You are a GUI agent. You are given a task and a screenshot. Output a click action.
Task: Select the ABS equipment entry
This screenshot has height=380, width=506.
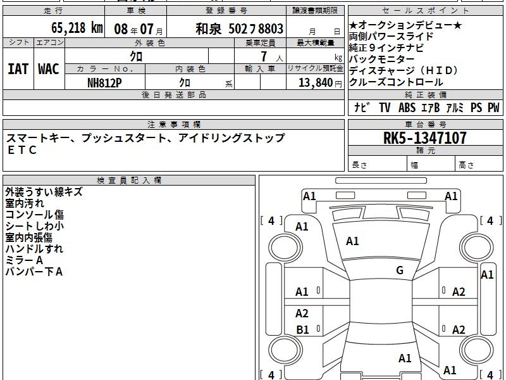coord(407,107)
